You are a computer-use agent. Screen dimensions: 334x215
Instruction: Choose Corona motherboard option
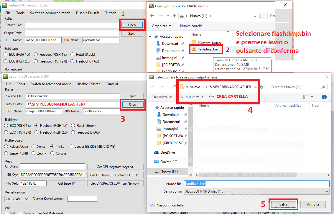53,153
